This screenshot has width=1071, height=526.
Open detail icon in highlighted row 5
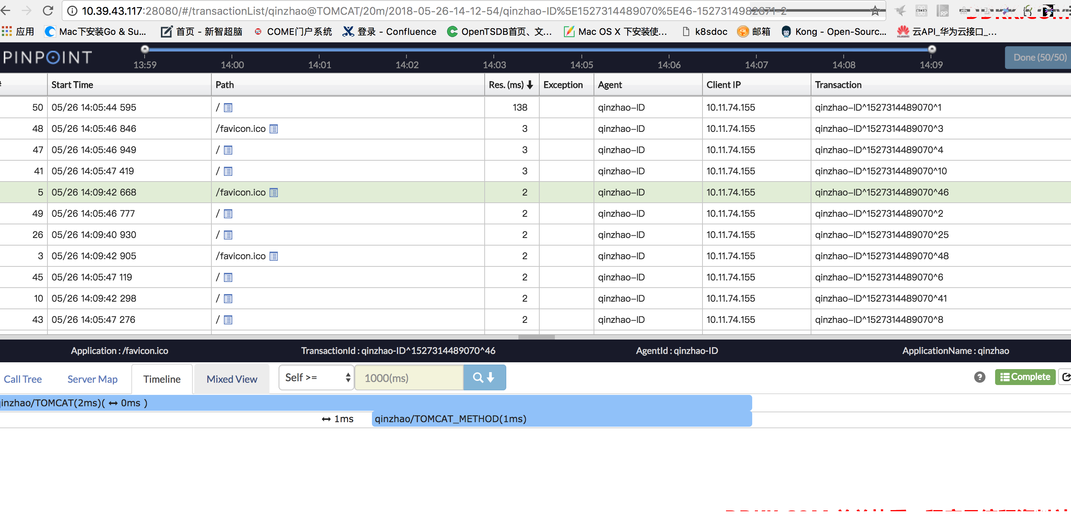click(273, 193)
